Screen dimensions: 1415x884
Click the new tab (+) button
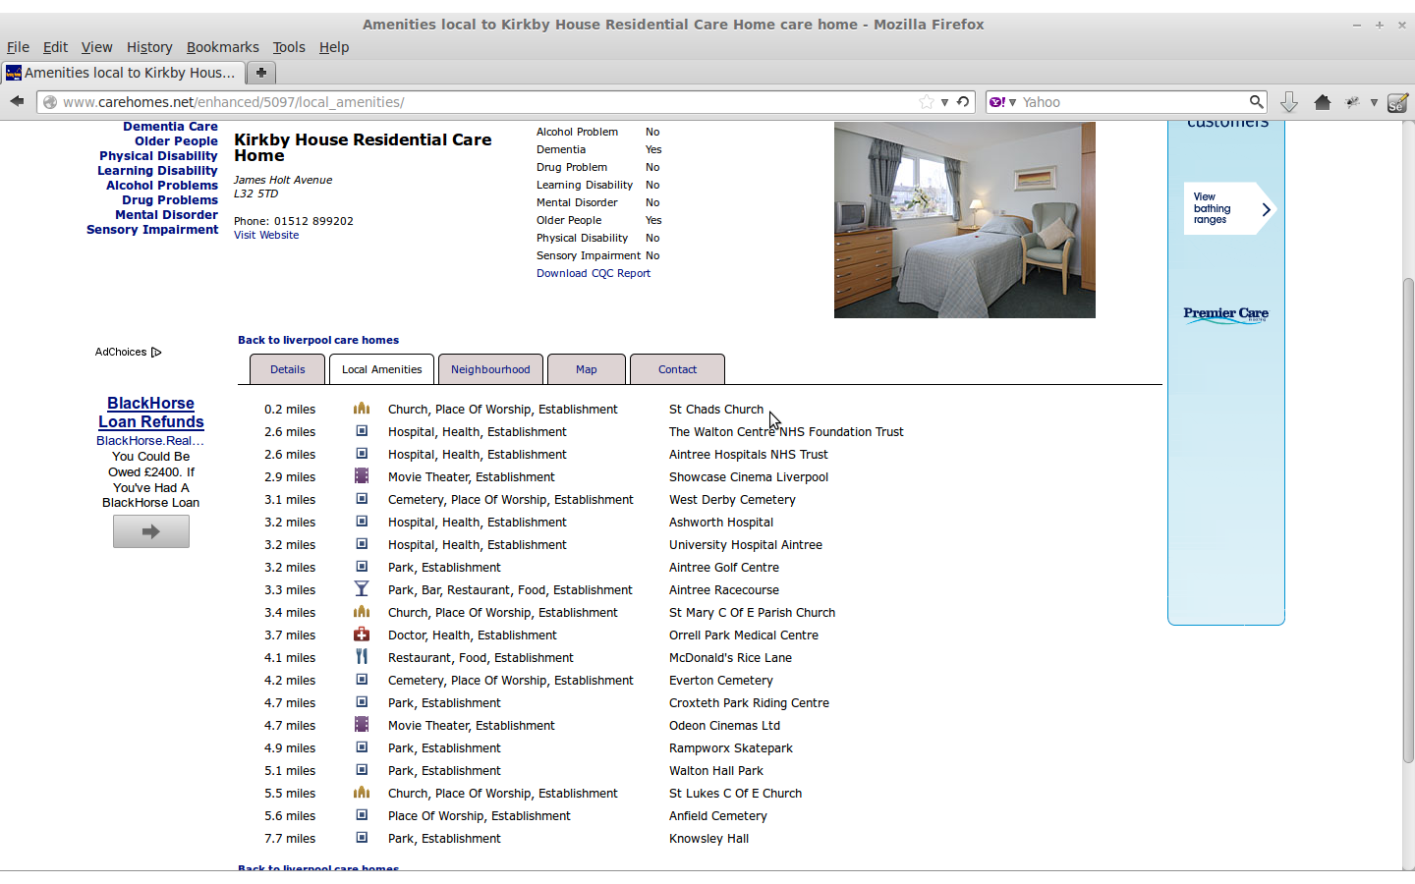tap(261, 72)
